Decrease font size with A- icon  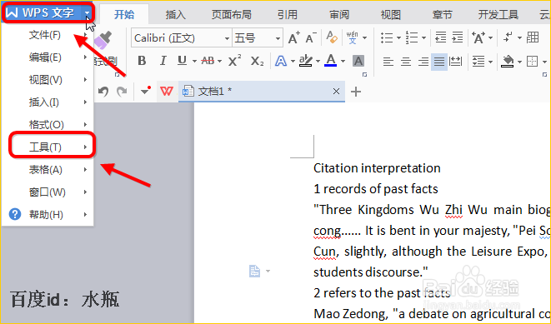pos(311,38)
